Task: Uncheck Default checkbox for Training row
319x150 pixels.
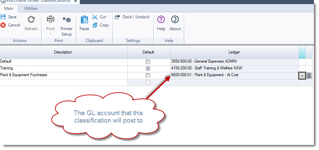Action: click(148, 68)
